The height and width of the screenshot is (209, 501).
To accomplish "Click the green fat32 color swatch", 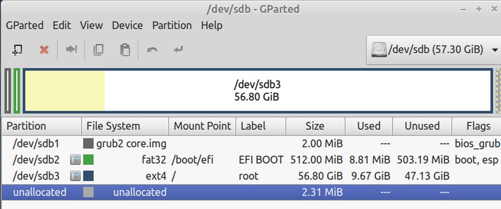I will (88, 160).
